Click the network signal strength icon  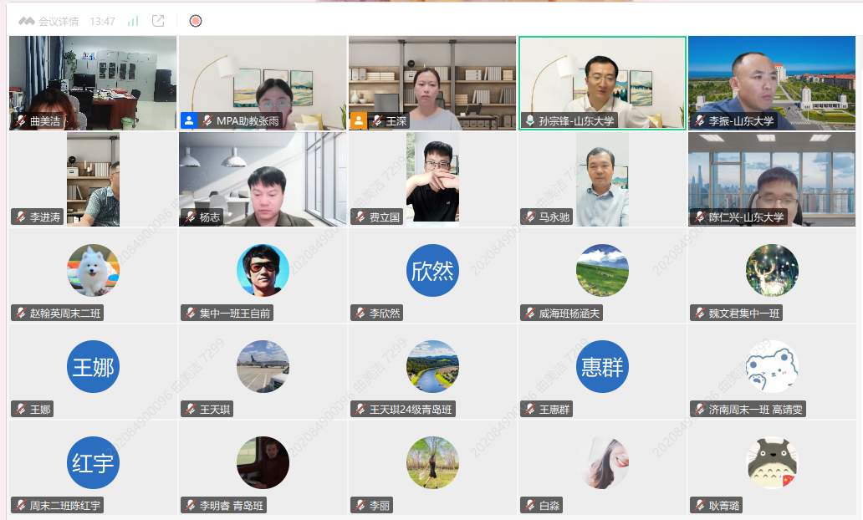(x=133, y=21)
